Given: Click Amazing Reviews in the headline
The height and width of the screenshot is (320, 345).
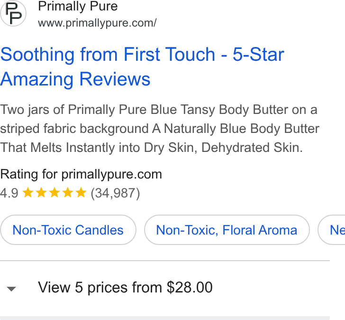Looking at the screenshot, I should click(75, 79).
